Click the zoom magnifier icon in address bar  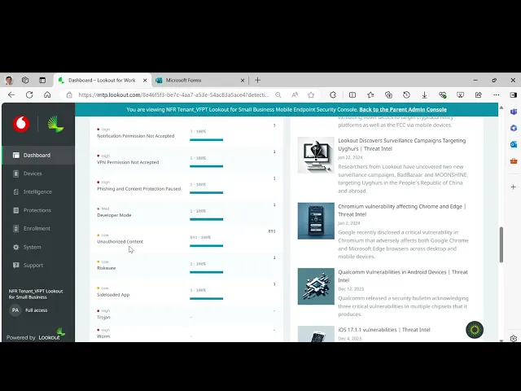pos(278,95)
